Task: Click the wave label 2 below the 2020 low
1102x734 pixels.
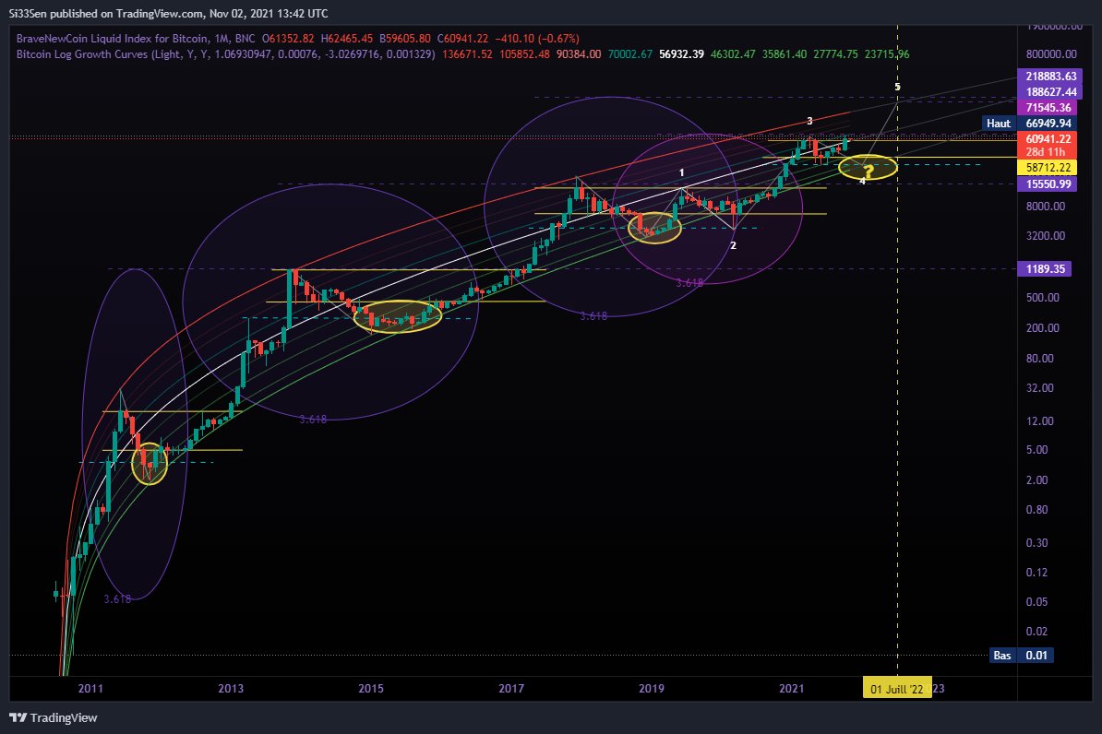Action: click(733, 246)
